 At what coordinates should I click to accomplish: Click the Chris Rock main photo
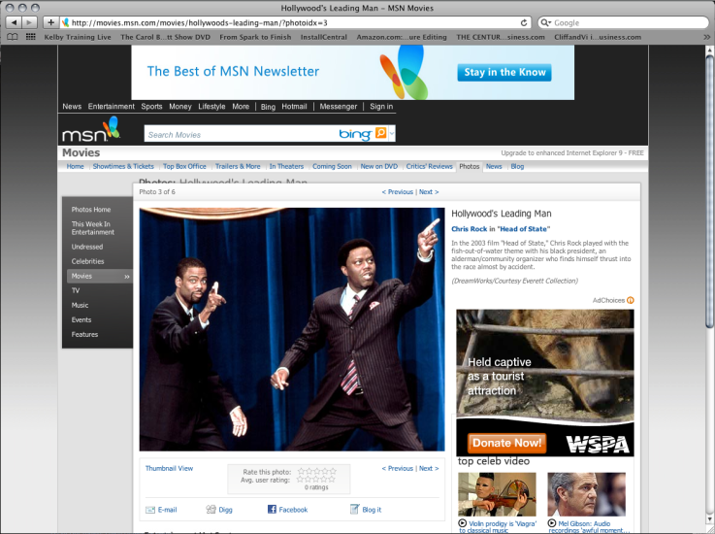(x=292, y=329)
